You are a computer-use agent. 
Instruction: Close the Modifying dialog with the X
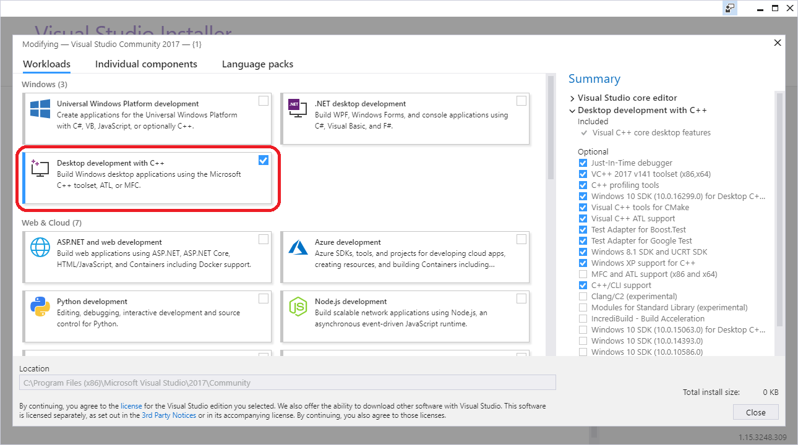[x=778, y=43]
